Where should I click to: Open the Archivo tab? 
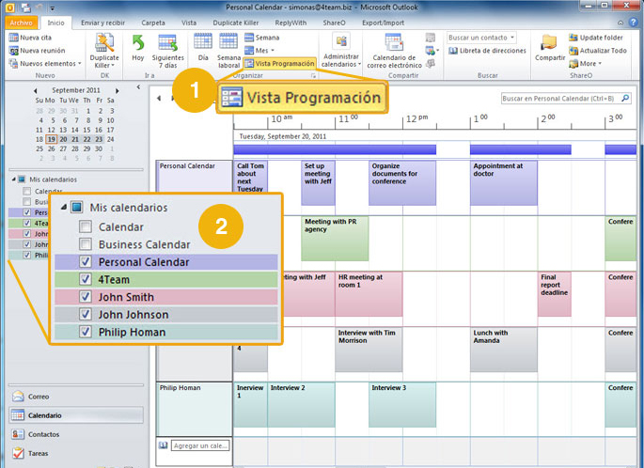click(x=22, y=23)
